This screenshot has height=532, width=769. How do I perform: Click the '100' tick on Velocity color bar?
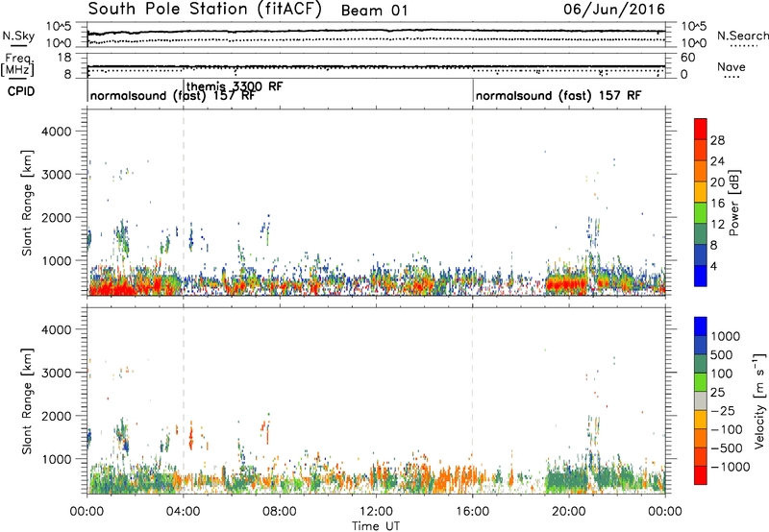coord(721,374)
